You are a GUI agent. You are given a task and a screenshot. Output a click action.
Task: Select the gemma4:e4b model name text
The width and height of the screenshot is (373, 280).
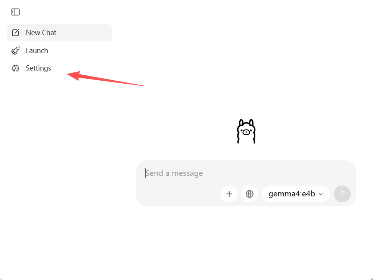point(292,194)
